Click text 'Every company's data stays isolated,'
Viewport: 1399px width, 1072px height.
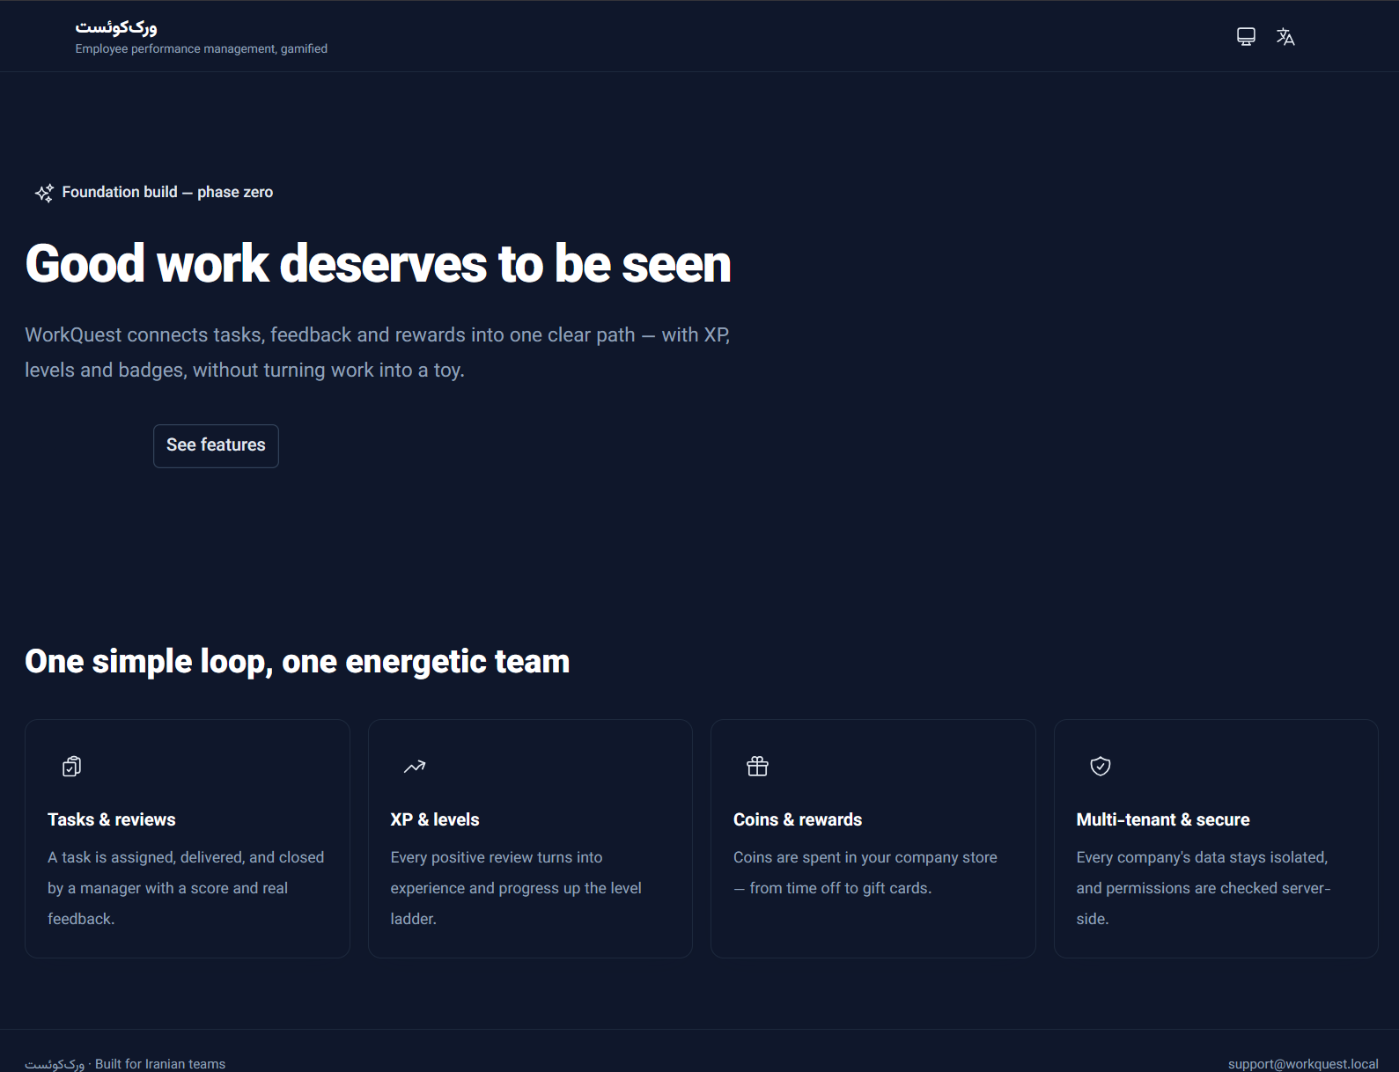(x=1202, y=857)
